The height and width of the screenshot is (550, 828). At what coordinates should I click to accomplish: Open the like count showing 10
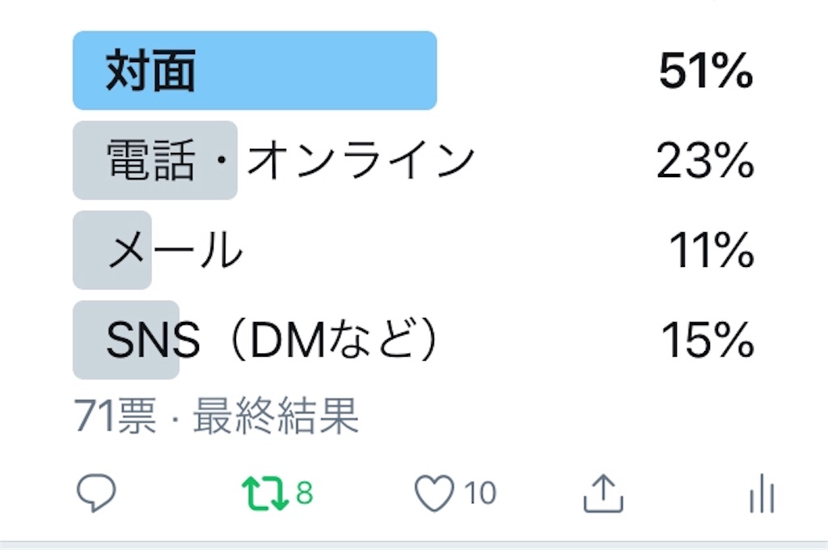click(x=480, y=491)
